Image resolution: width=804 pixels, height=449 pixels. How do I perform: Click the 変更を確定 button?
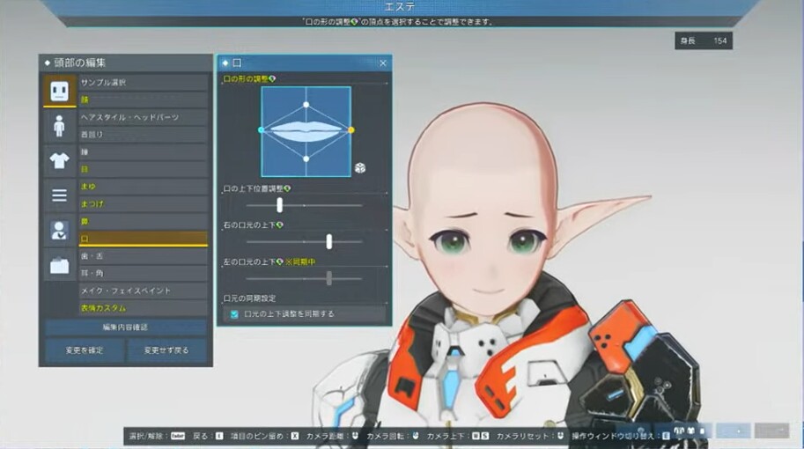pyautogui.click(x=85, y=350)
